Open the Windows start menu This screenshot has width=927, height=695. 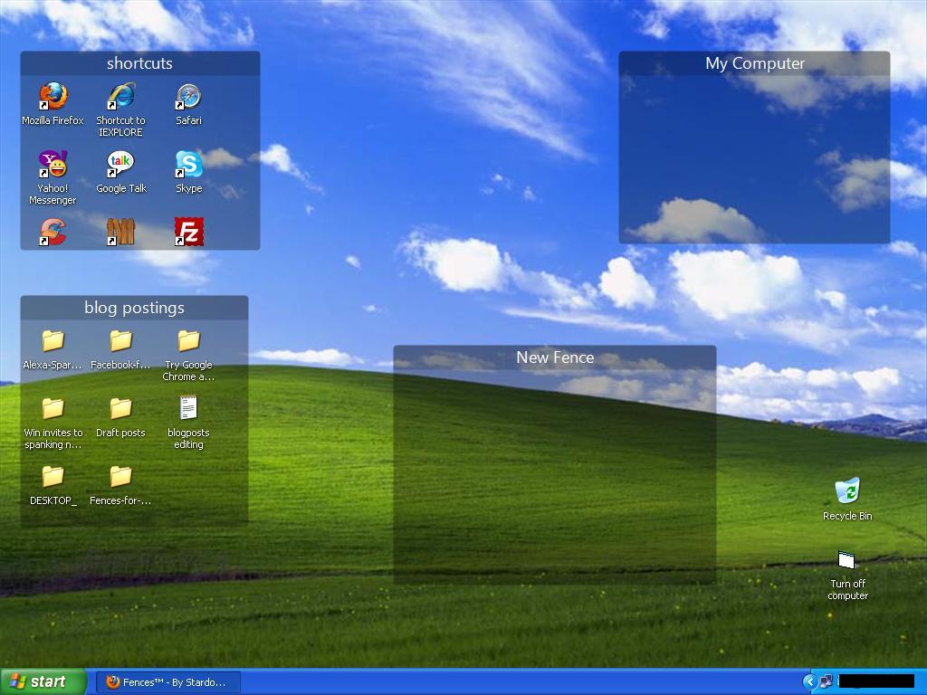tap(43, 682)
